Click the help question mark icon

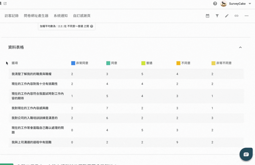click(215, 4)
